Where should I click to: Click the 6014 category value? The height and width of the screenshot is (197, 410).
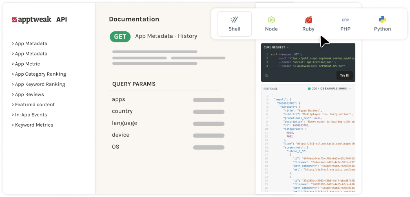(x=290, y=133)
